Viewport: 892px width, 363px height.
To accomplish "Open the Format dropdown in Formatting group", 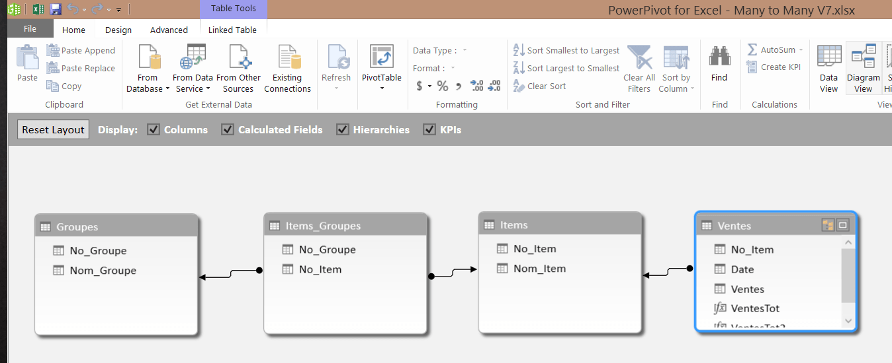I will pos(453,69).
